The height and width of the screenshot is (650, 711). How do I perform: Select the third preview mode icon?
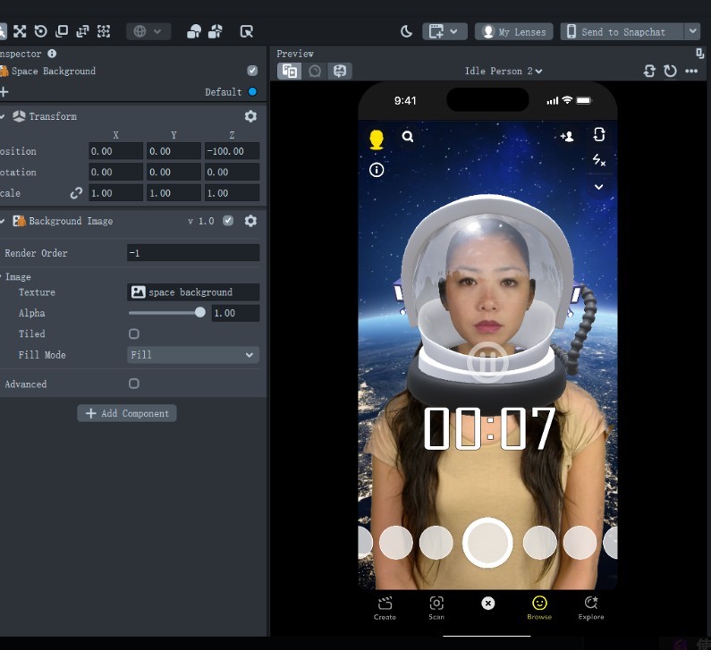coord(340,72)
